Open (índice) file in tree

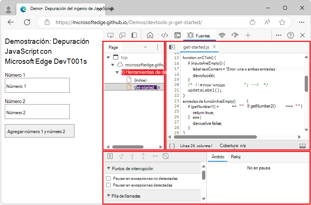pyautogui.click(x=140, y=80)
